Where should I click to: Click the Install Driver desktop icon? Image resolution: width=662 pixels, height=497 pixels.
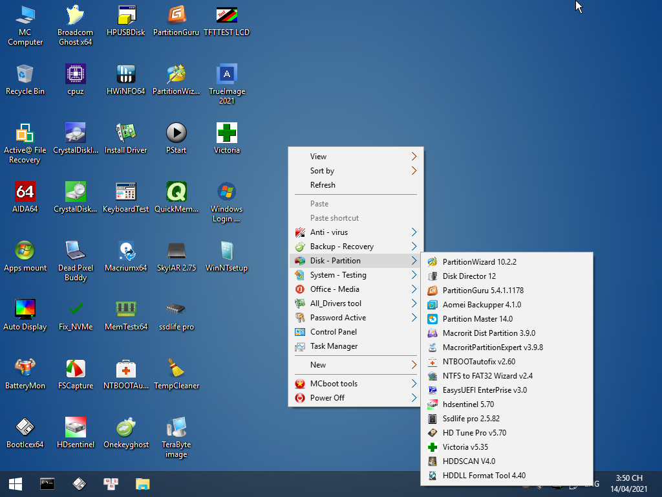126,138
